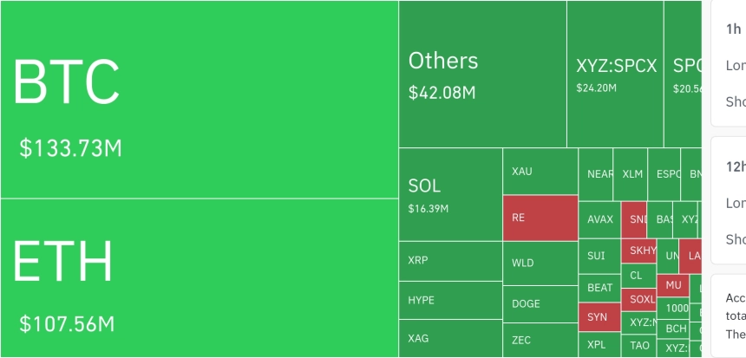This screenshot has width=746, height=358.
Task: Select the red MU tile
Action: [x=673, y=286]
